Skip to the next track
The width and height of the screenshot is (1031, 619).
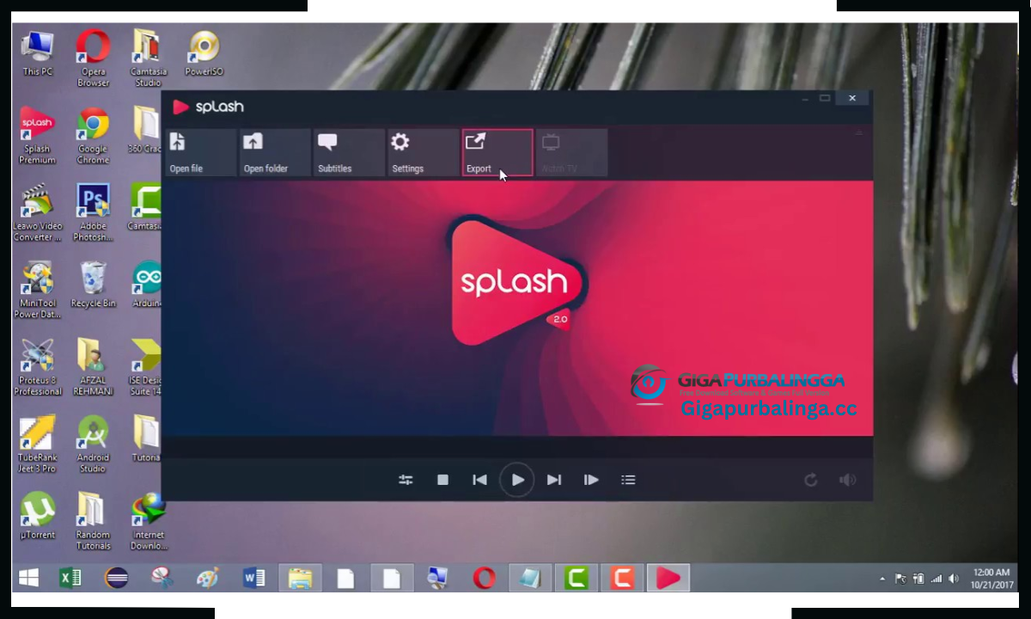[x=554, y=480]
